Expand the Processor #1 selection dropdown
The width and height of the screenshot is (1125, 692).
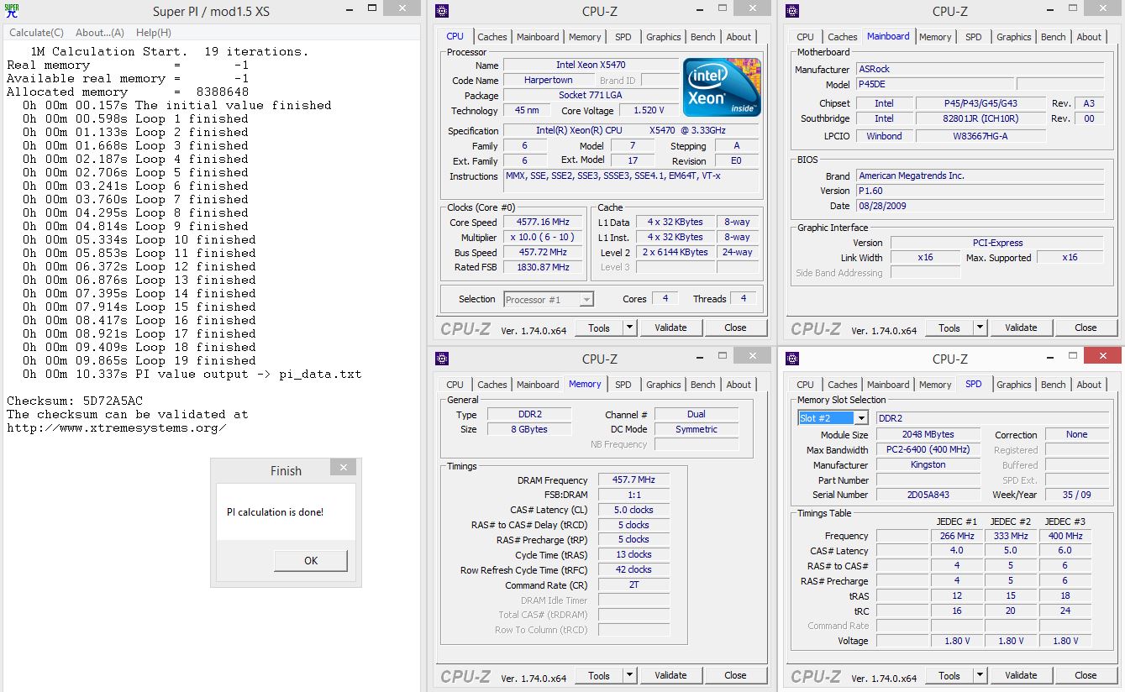(x=586, y=299)
